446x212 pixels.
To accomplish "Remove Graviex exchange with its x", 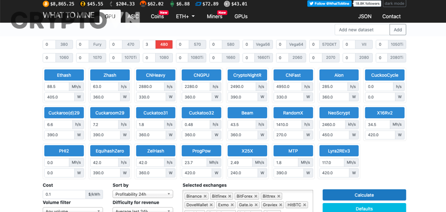I will click(281, 205).
